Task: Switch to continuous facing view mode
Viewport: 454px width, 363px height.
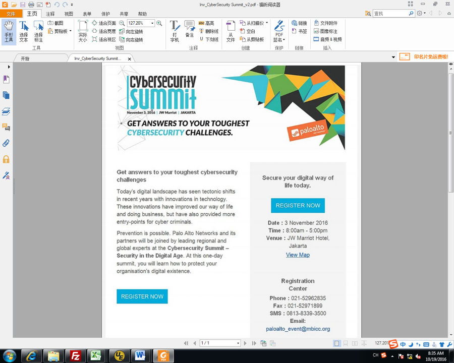Action: [364, 343]
